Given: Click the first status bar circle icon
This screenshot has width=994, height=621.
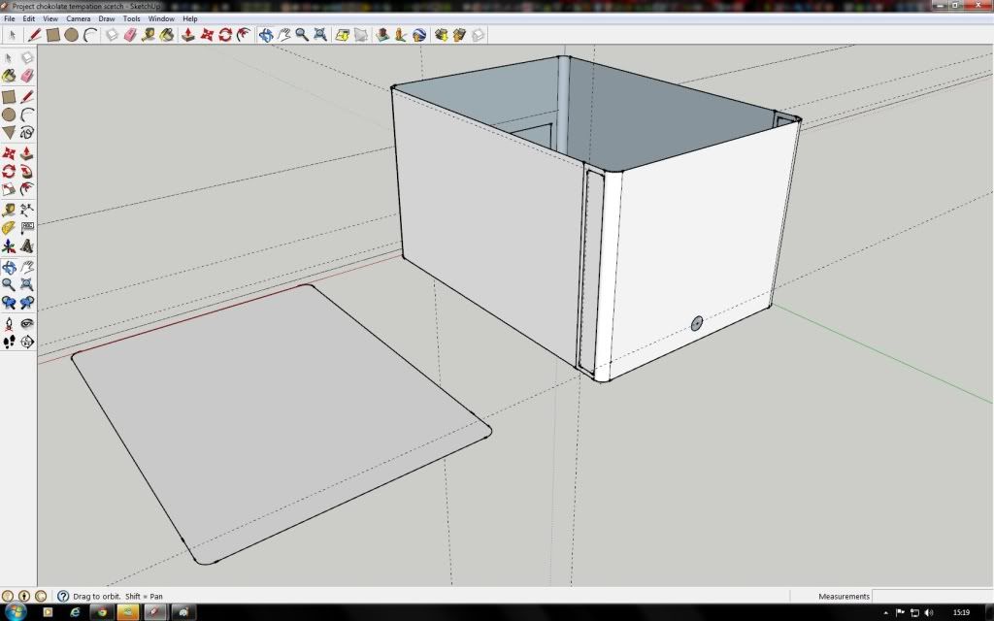Looking at the screenshot, I should pos(8,597).
